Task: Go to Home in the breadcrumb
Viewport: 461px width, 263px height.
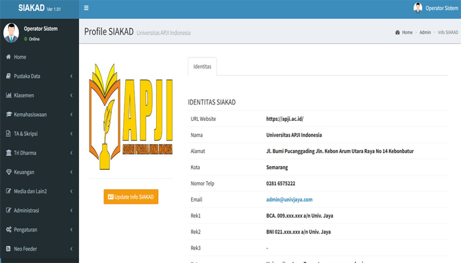Action: pos(406,32)
